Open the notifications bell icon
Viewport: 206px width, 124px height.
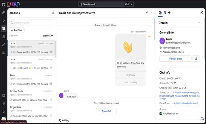pos(4,111)
